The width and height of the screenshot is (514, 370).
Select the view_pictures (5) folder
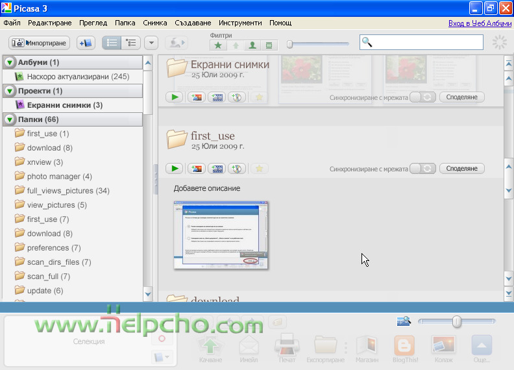(x=73, y=205)
